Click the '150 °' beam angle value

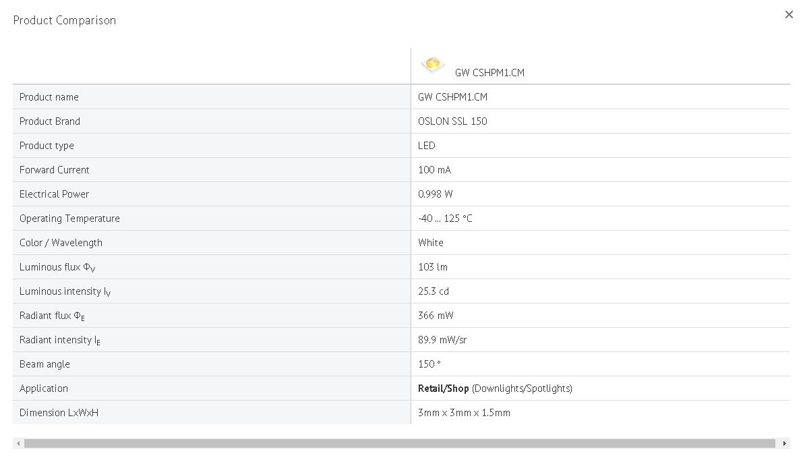429,364
